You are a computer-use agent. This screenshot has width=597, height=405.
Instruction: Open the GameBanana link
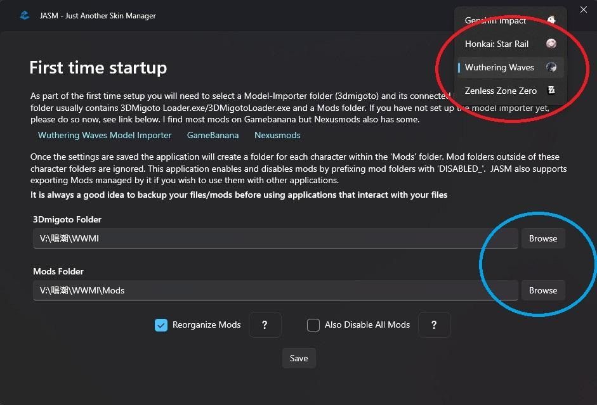coord(213,135)
